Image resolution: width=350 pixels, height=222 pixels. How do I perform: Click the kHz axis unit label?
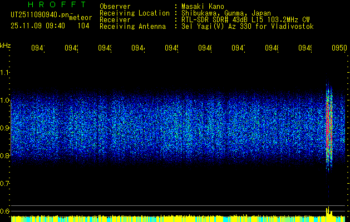[5, 46]
